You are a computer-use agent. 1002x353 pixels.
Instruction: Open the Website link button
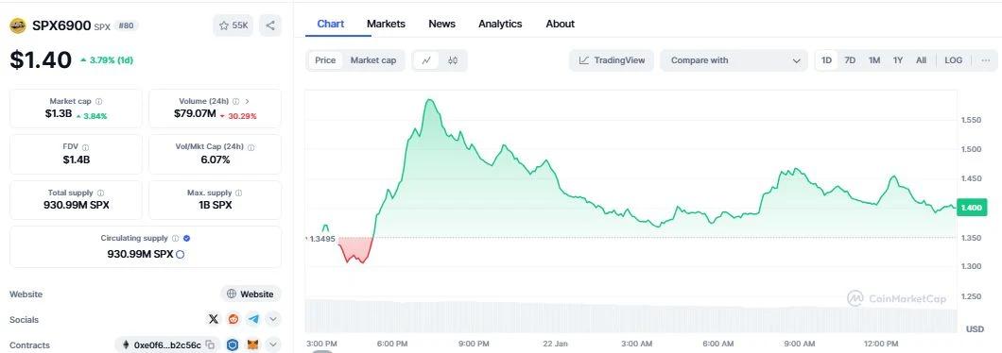click(250, 294)
